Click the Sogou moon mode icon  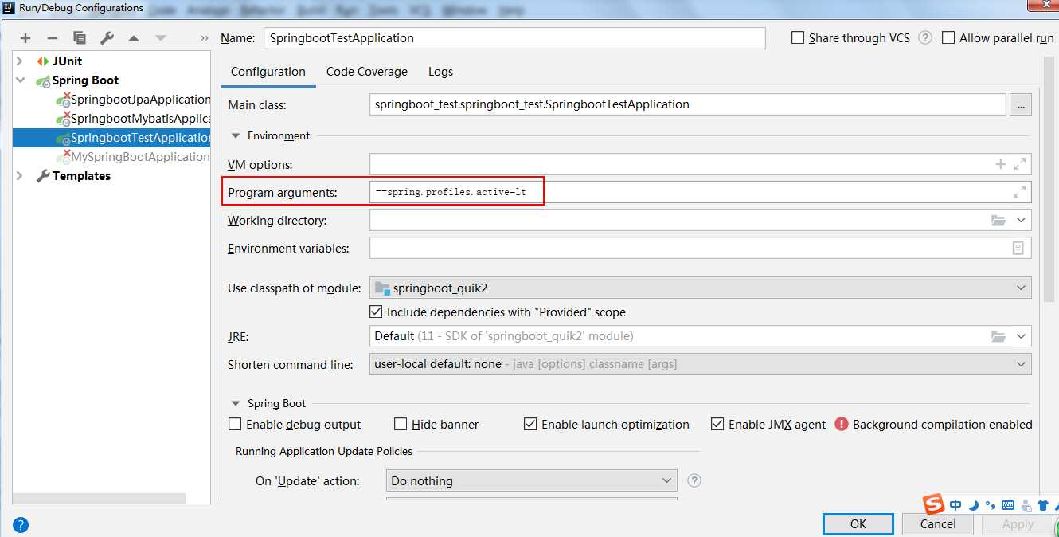pyautogui.click(x=973, y=504)
